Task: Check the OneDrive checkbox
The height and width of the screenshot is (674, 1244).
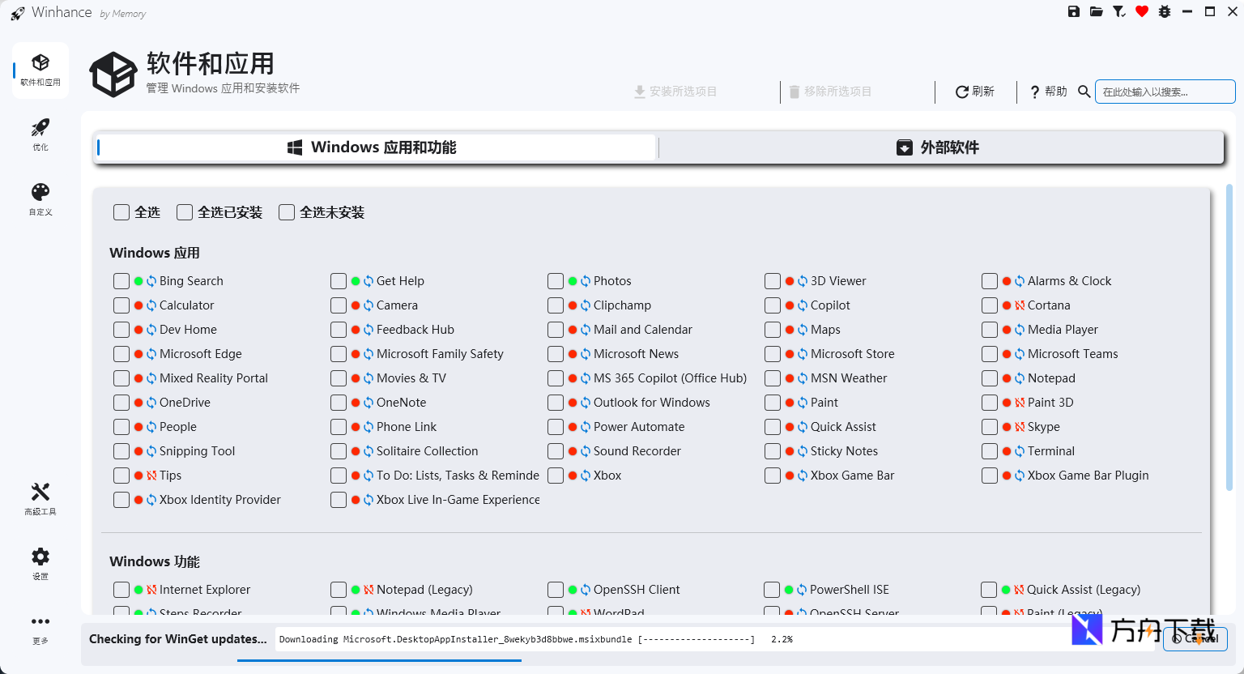Action: tap(121, 402)
